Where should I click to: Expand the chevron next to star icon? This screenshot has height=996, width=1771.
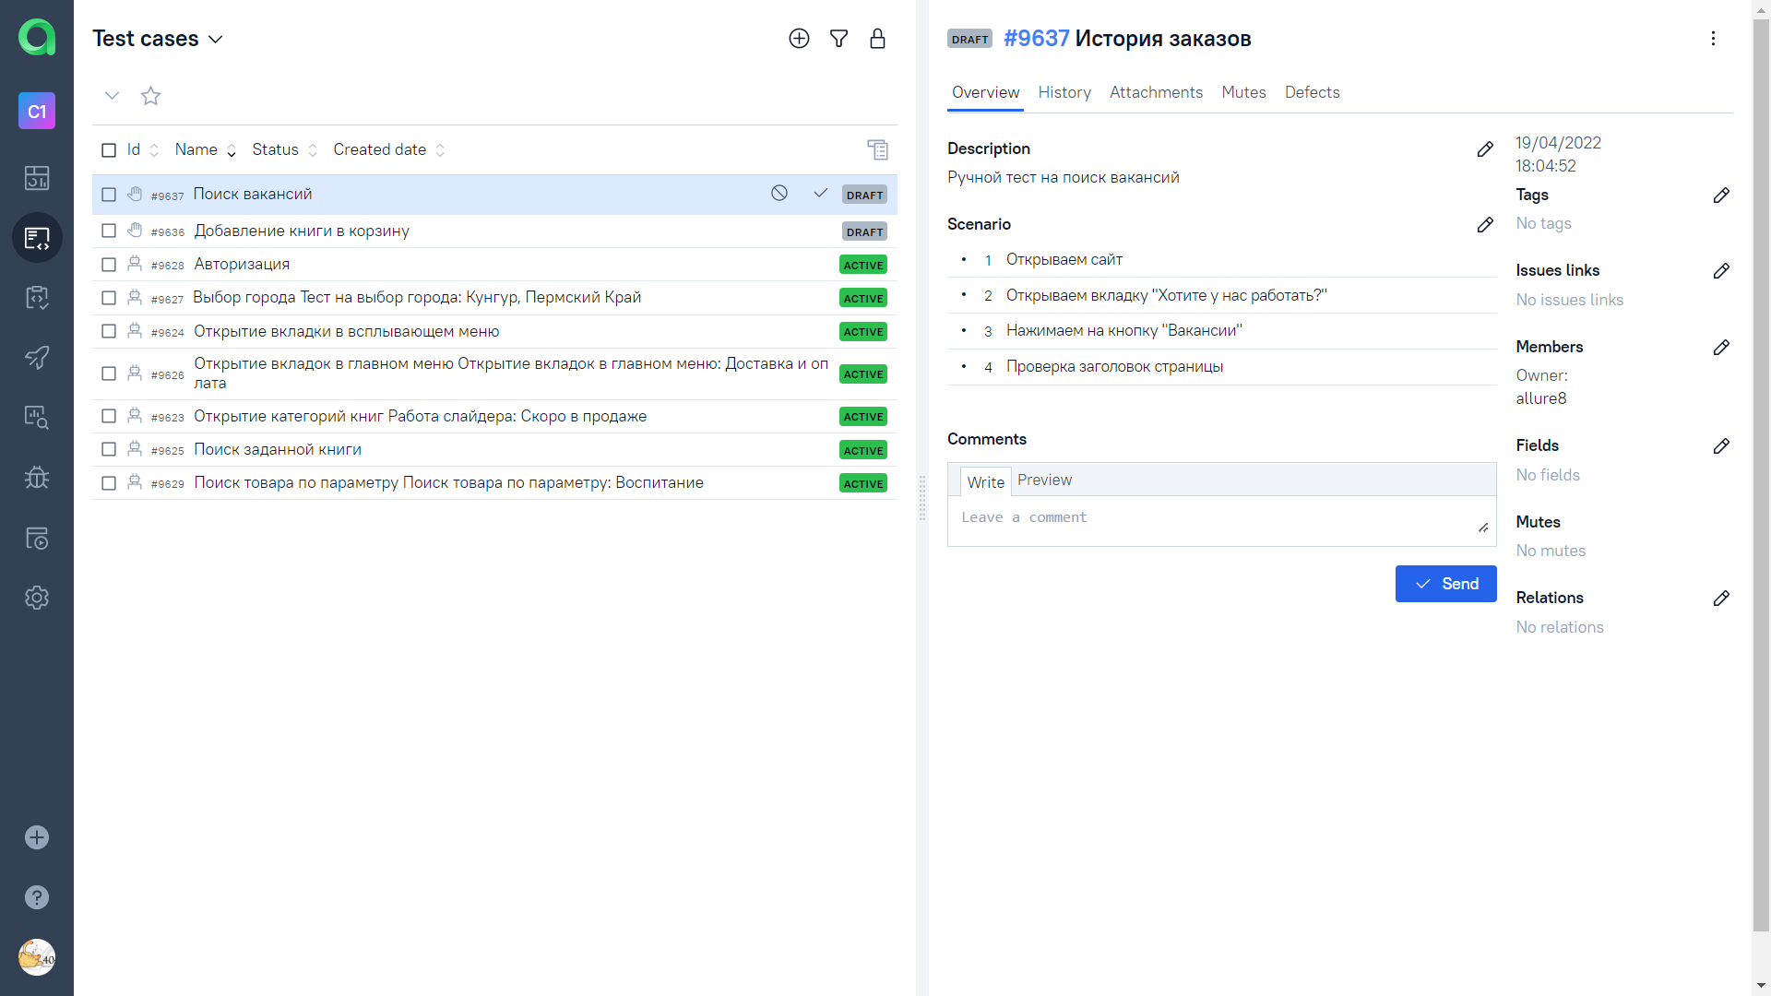click(x=112, y=96)
